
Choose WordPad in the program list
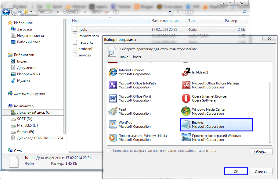pyautogui.click(x=130, y=125)
